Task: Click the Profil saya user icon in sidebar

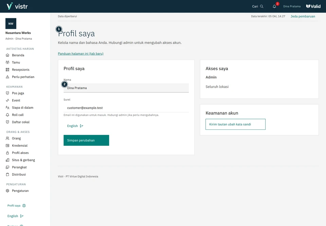Action: pyautogui.click(x=24, y=206)
